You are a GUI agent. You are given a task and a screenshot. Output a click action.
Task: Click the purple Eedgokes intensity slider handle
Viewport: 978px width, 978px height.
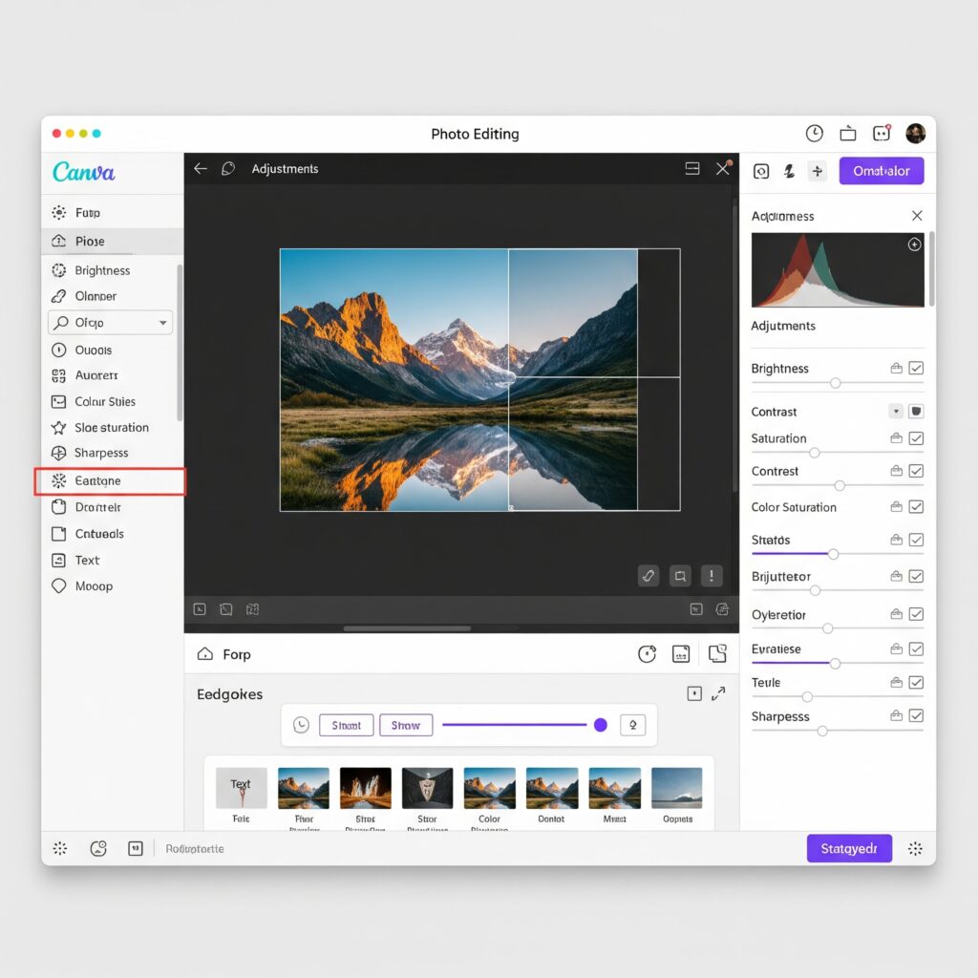click(600, 725)
